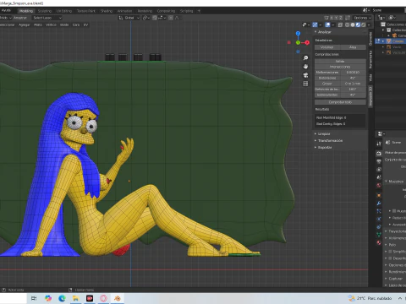Open File Explorer from the taskbar

pos(75,298)
